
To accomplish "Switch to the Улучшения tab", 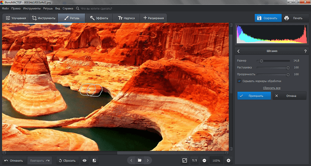I will tap(16, 18).
